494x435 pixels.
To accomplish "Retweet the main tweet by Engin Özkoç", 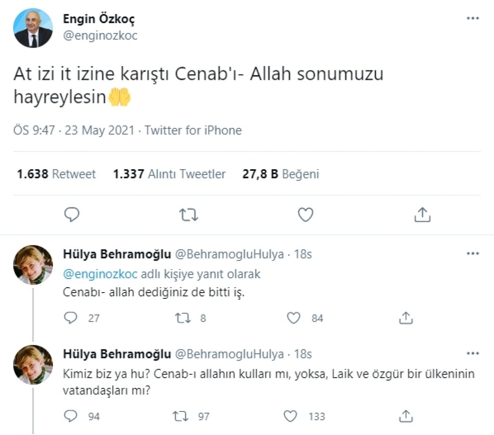I will (189, 214).
